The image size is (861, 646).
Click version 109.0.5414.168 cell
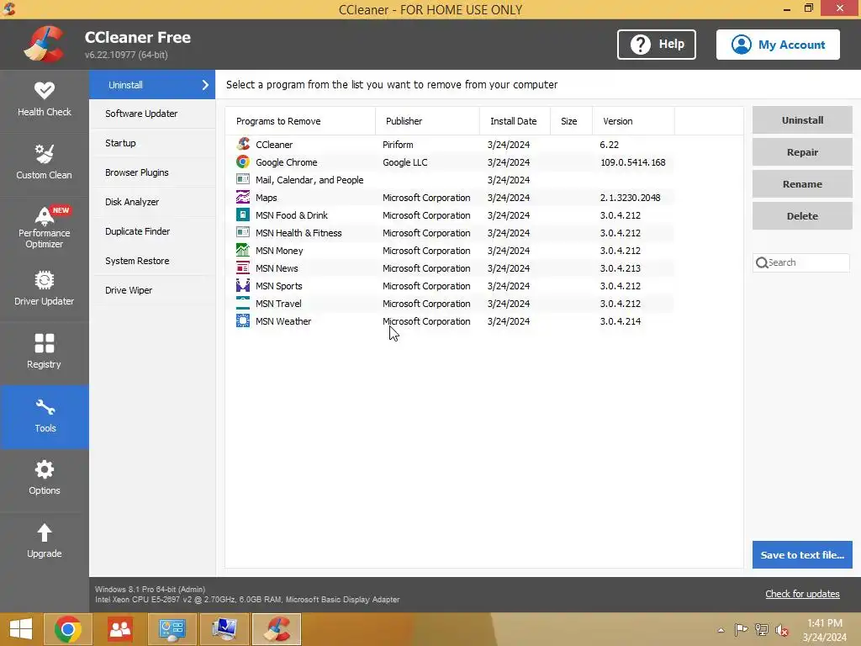(x=632, y=162)
